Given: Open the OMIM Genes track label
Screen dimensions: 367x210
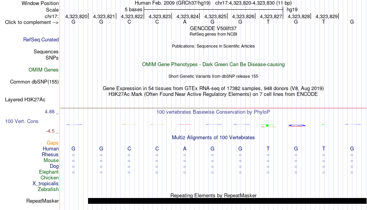Looking at the screenshot, I should [44, 70].
